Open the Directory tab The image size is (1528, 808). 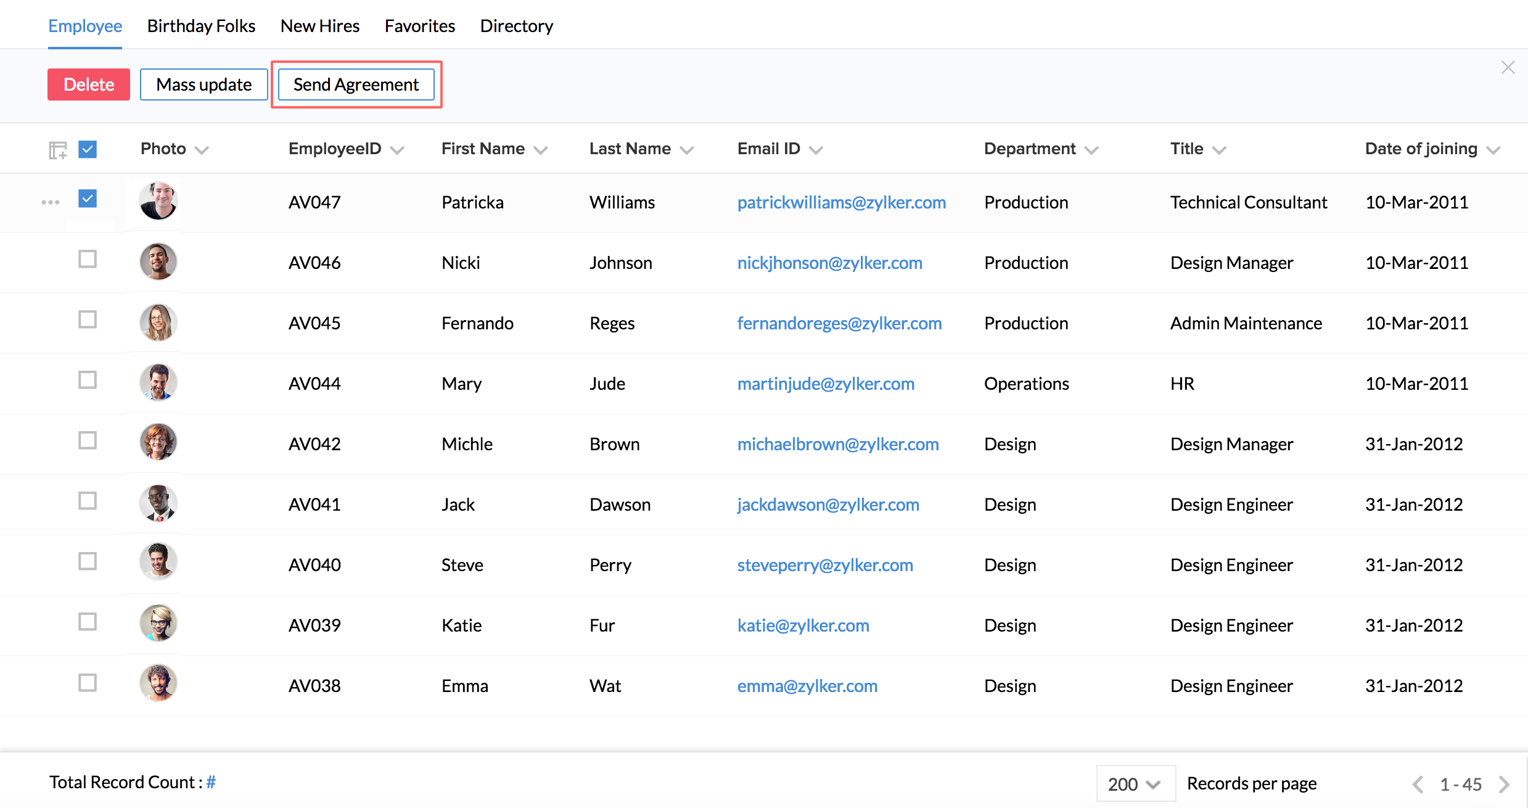click(x=516, y=26)
